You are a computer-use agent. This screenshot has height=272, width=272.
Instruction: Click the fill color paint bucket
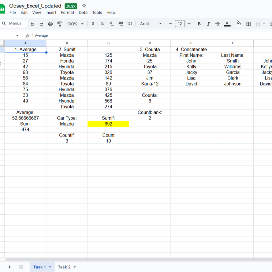point(239,23)
